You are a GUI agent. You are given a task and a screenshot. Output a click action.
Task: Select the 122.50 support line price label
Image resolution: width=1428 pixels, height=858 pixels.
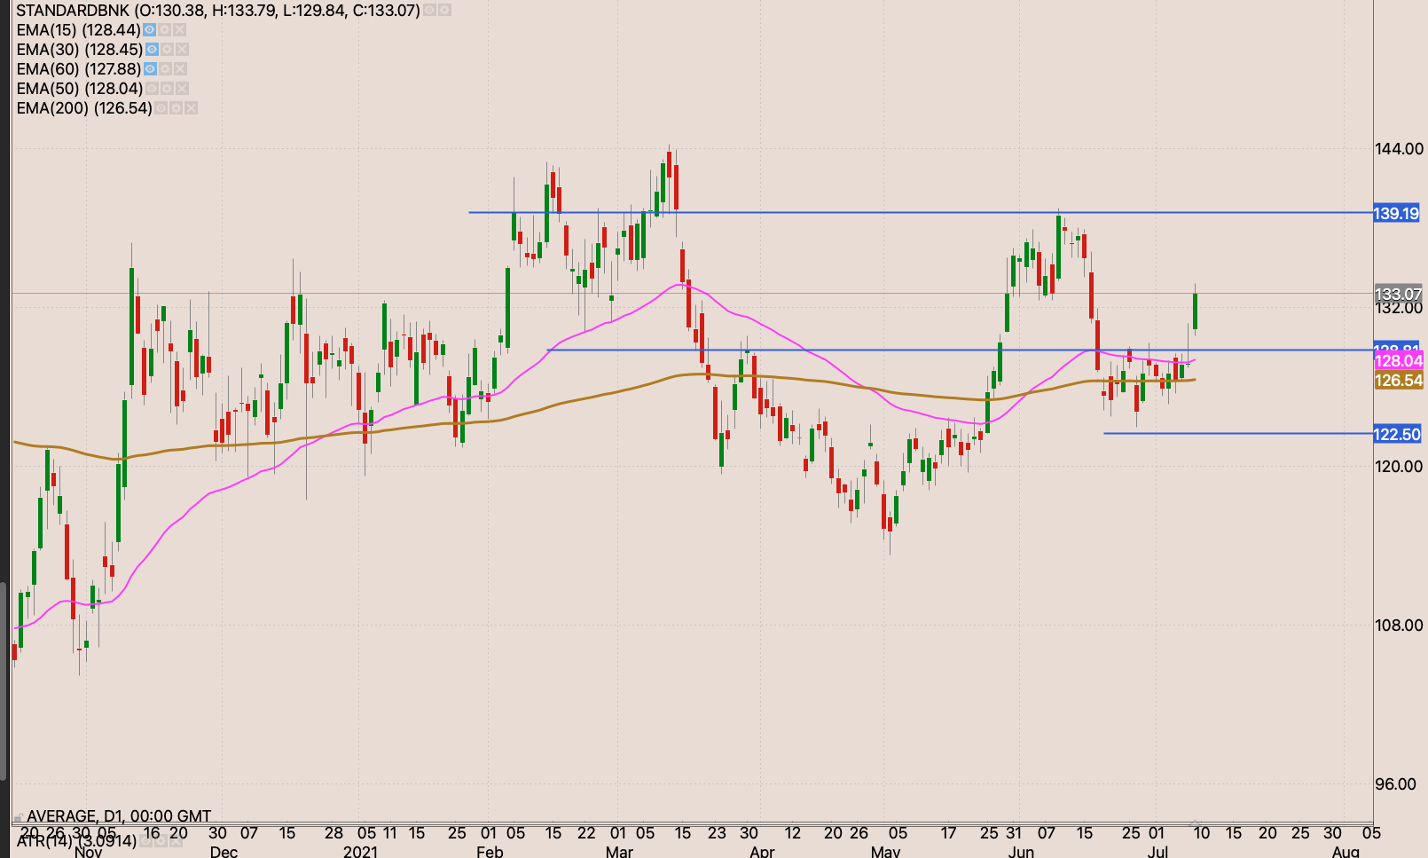tap(1396, 434)
